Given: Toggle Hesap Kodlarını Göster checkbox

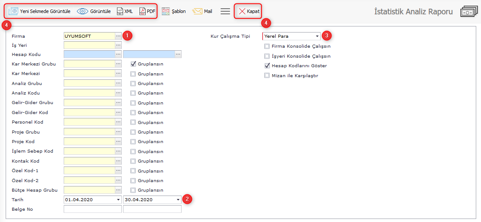Looking at the screenshot, I should click(x=267, y=65).
